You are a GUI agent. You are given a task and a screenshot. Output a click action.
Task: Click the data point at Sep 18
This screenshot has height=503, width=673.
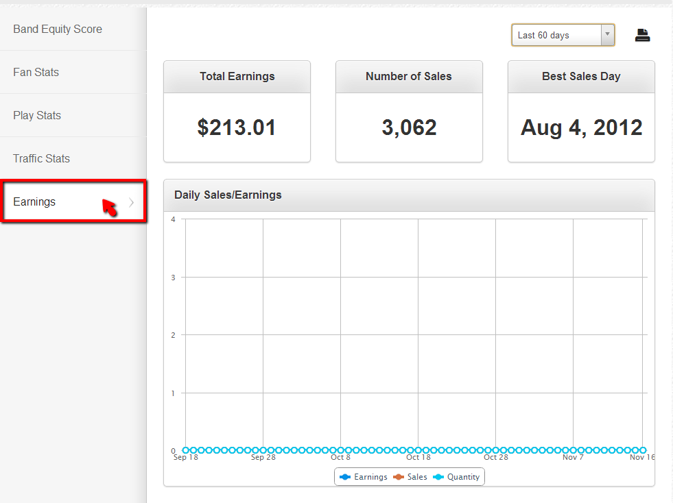(186, 450)
